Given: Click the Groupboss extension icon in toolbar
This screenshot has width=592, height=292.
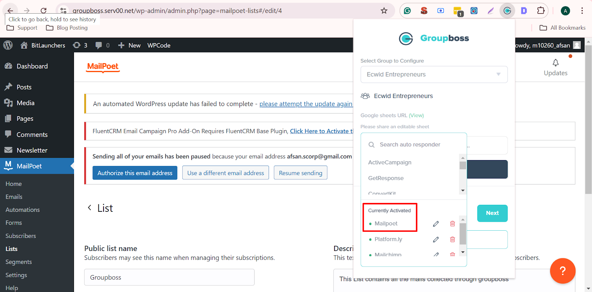Looking at the screenshot, I should [507, 11].
